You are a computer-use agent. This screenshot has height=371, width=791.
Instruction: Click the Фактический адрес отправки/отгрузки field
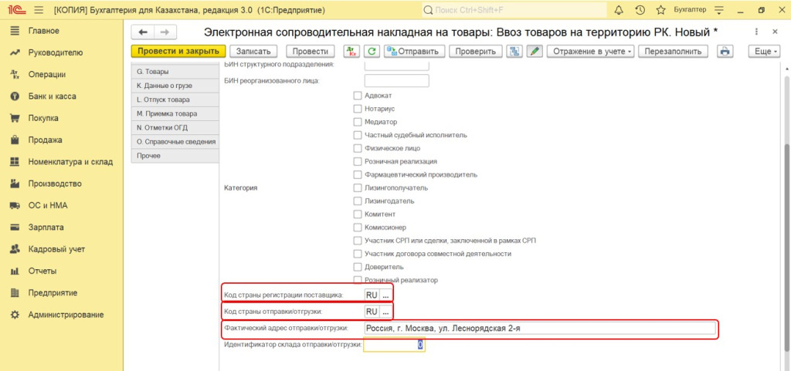coord(539,329)
